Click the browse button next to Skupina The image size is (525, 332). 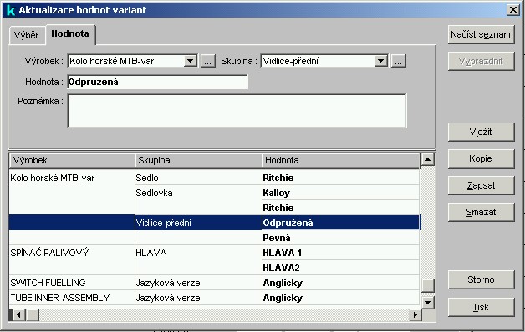[x=399, y=61]
